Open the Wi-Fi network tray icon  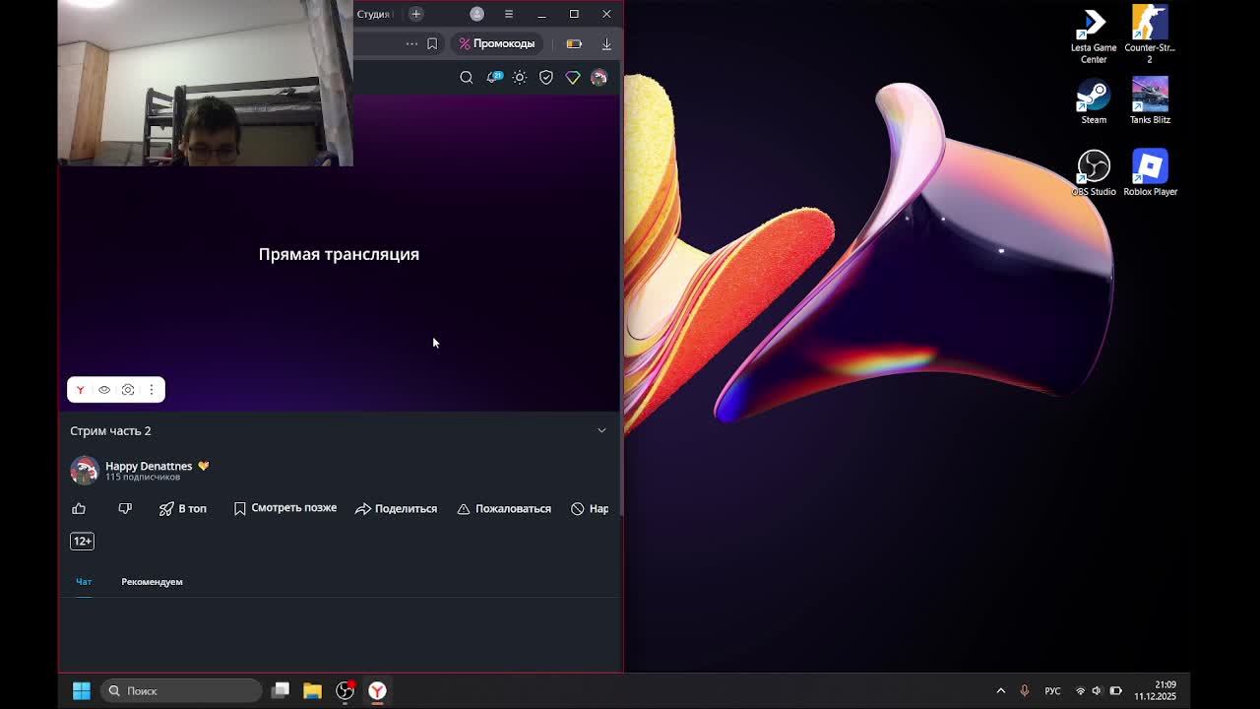tap(1080, 690)
